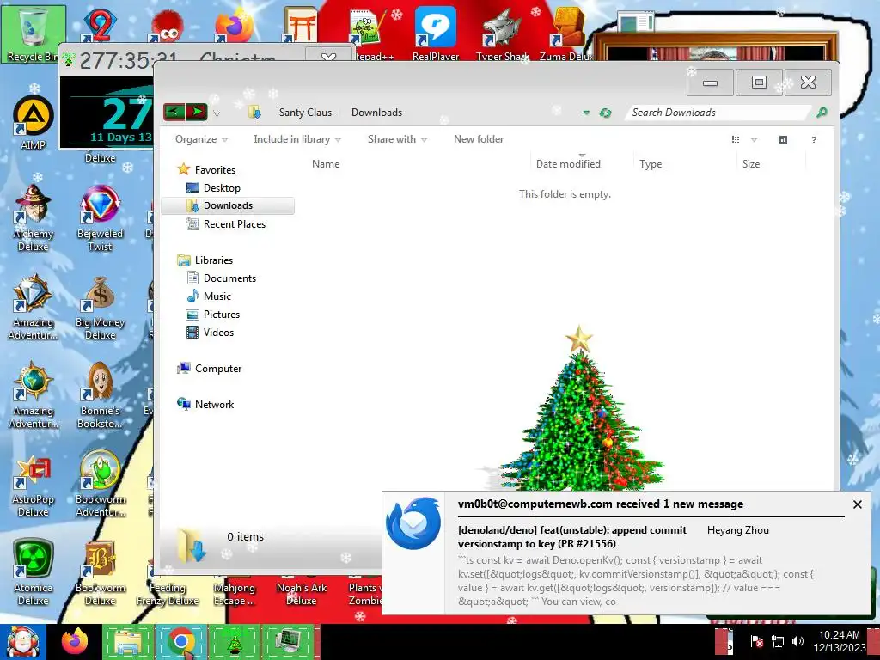
Task: Open Documents library in navigation pane
Action: pyautogui.click(x=229, y=278)
